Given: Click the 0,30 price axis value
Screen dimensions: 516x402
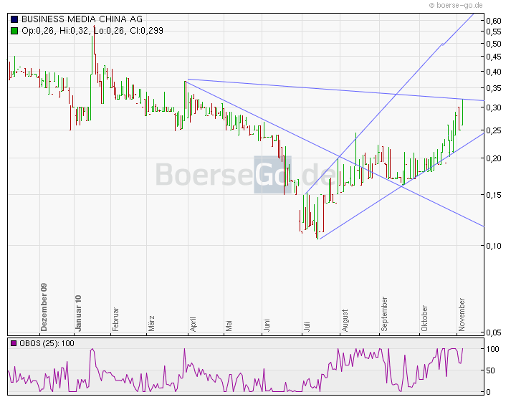Looking at the screenshot, I should coord(494,107).
